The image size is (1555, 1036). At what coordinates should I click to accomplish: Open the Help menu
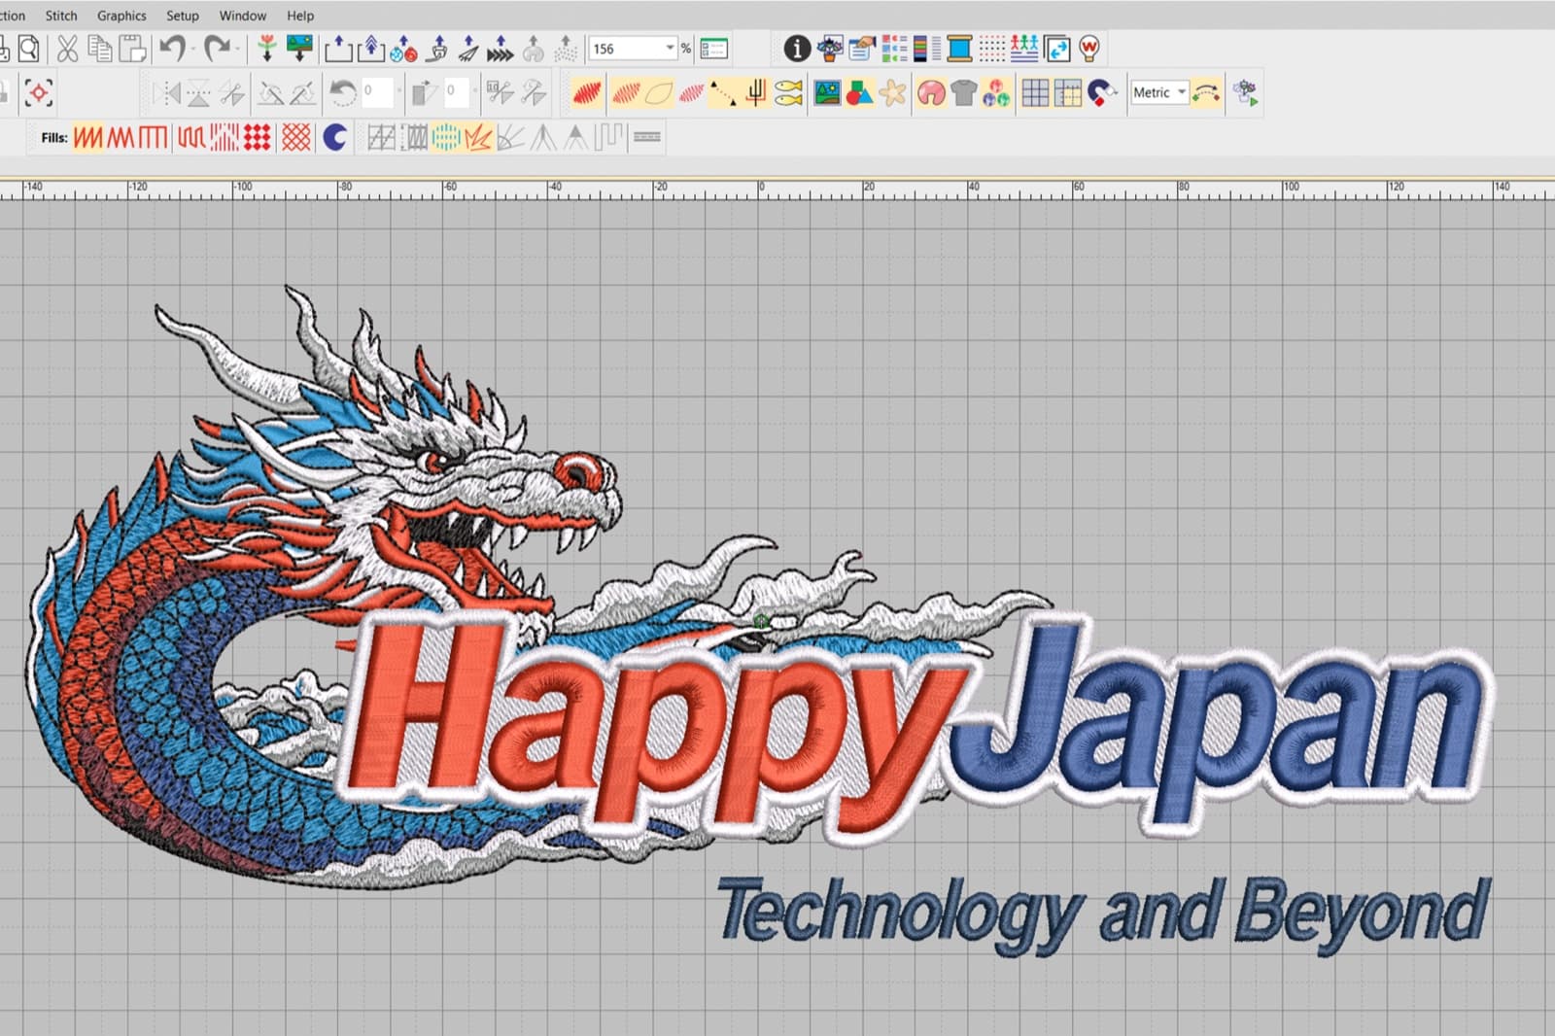coord(300,16)
